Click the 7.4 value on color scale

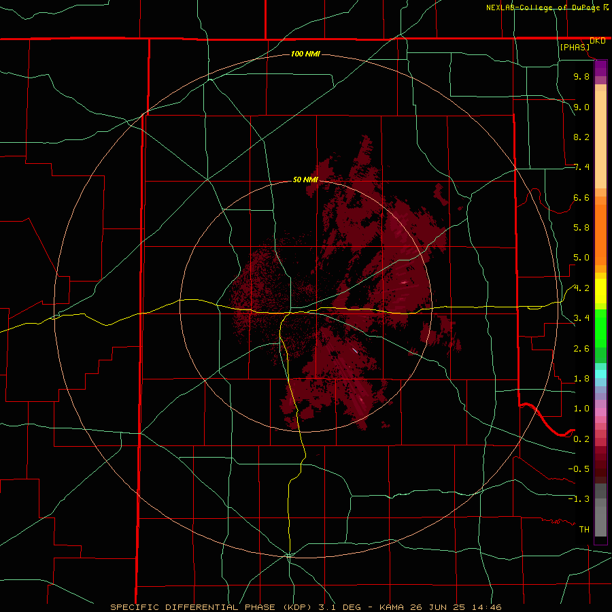(581, 167)
